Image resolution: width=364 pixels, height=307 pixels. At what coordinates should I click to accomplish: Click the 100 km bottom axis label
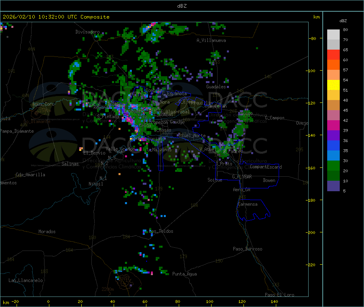(210, 301)
